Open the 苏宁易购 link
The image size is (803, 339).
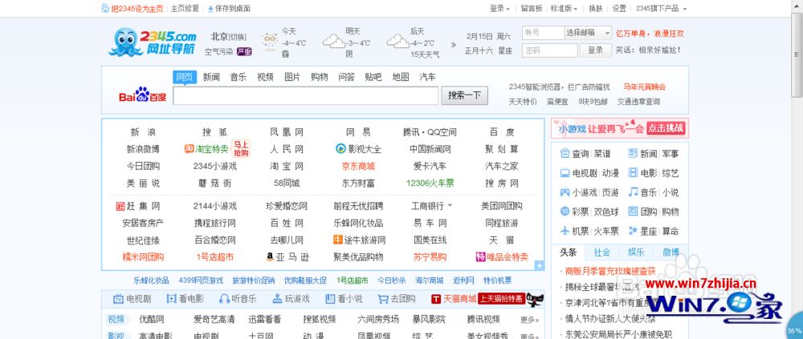pos(430,256)
